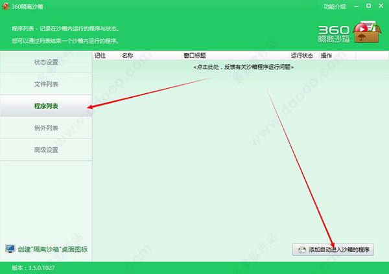
Task: Select the 程序列表 tab
Action: [46, 106]
